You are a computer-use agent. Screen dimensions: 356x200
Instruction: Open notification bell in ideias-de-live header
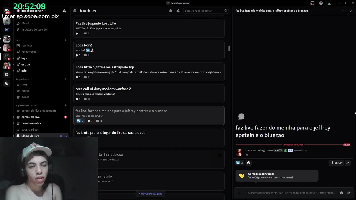click(170, 11)
